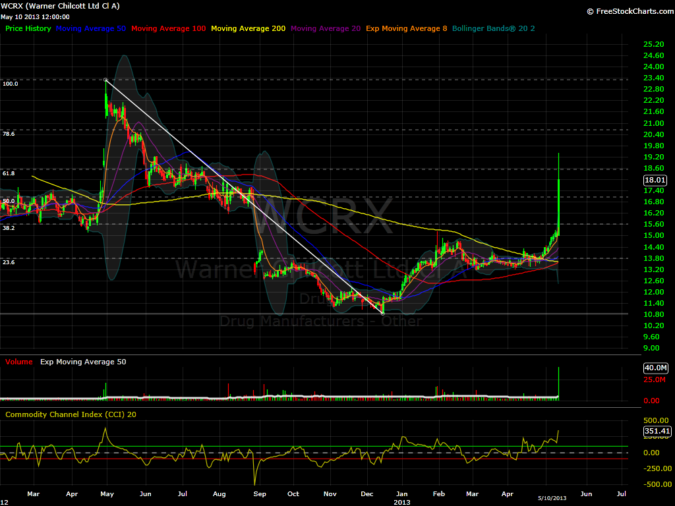
Task: Click the 25.0M volume axis label
Action: tap(655, 379)
